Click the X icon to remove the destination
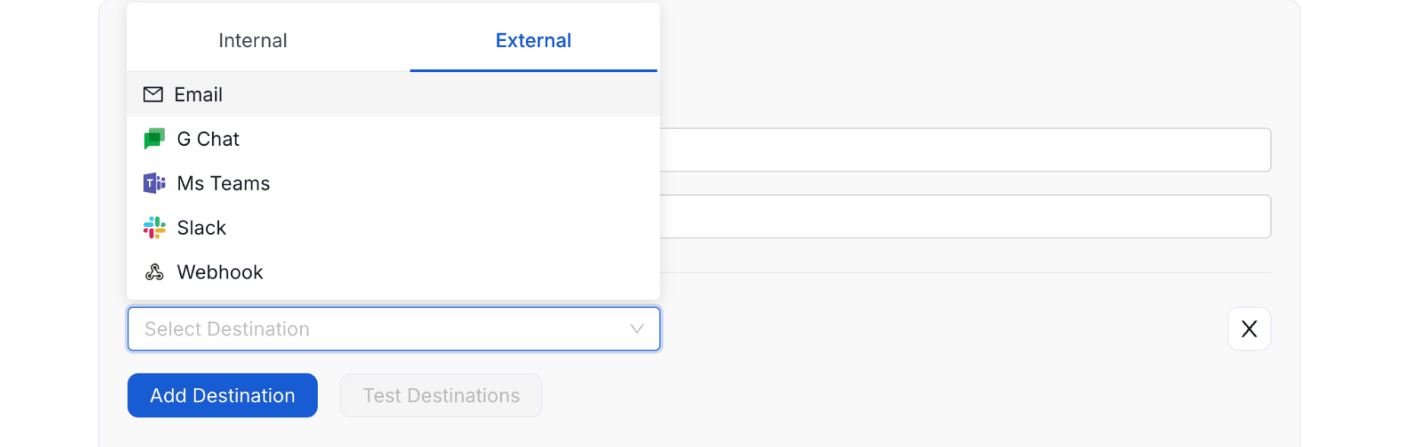 [x=1249, y=329]
